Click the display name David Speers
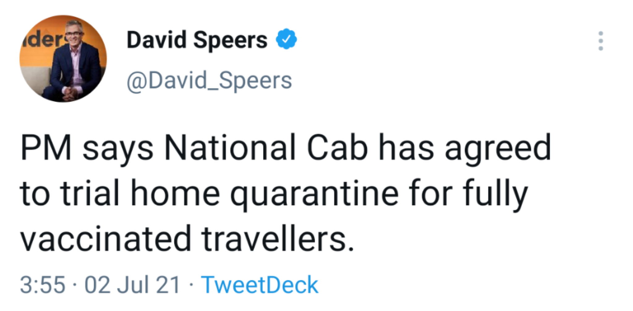This screenshot has width=633, height=311. (197, 40)
